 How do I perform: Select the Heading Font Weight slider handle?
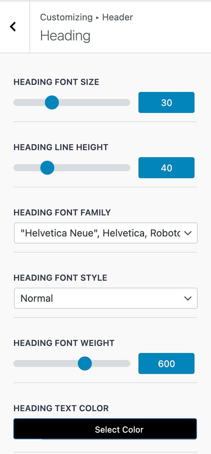pyautogui.click(x=85, y=364)
